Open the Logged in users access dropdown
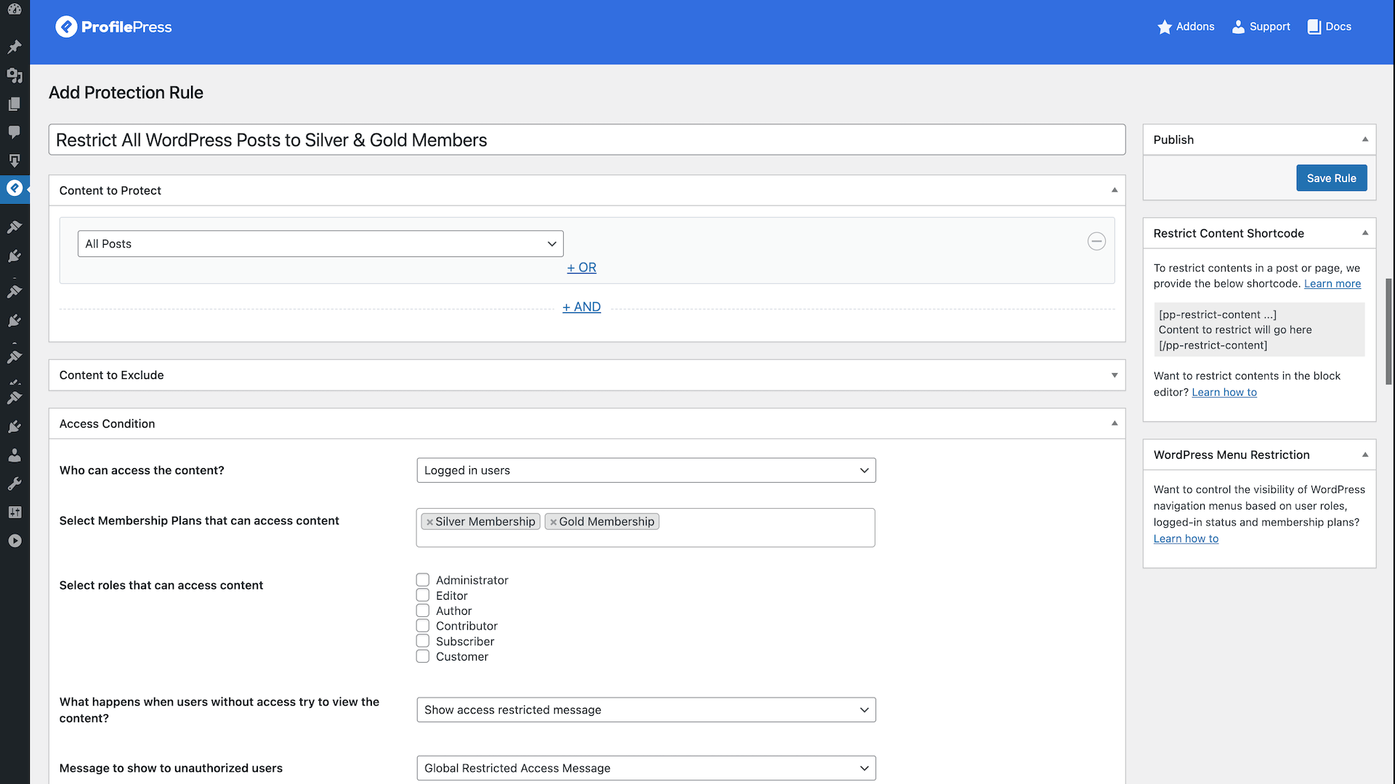The width and height of the screenshot is (1395, 784). (646, 470)
